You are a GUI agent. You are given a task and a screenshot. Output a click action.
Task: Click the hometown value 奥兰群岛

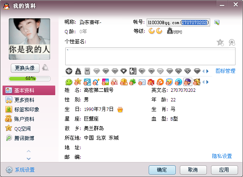click(x=93, y=128)
